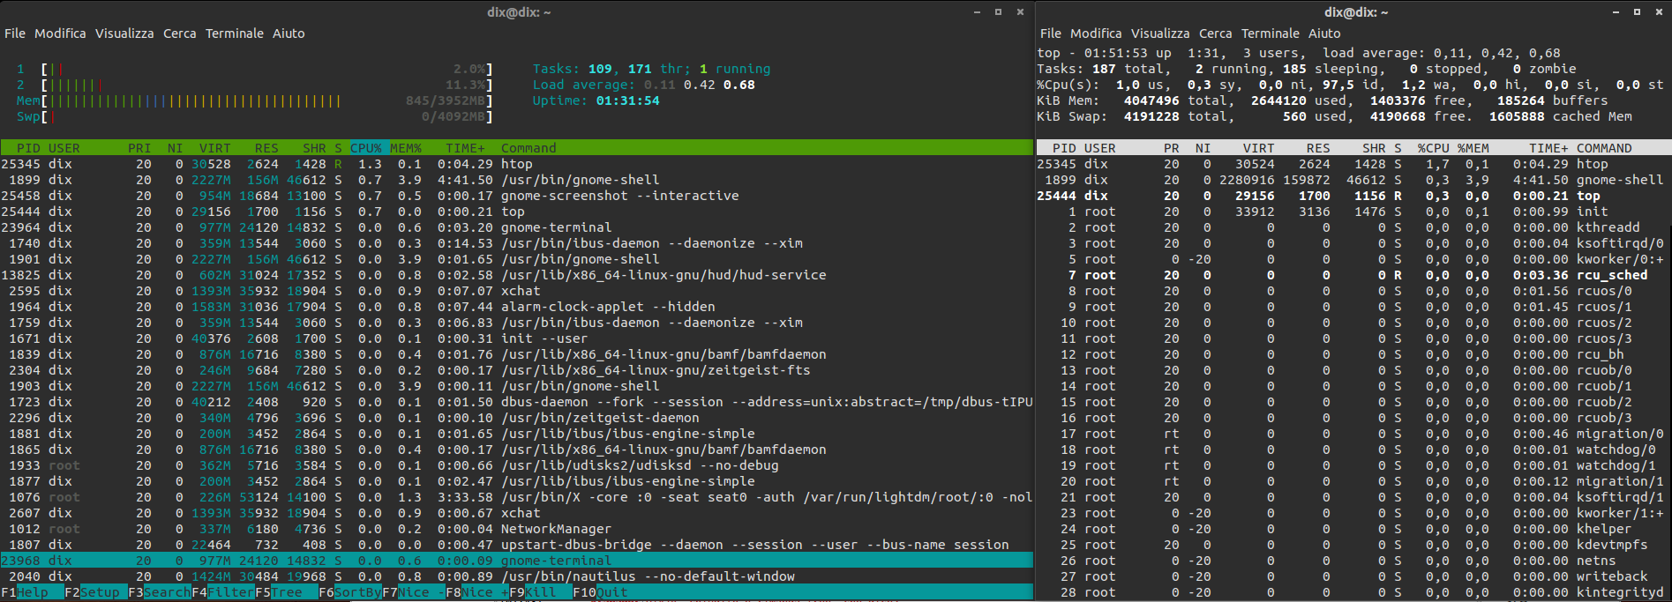Select alarm-clock-applet --hidden process row

coord(517,307)
